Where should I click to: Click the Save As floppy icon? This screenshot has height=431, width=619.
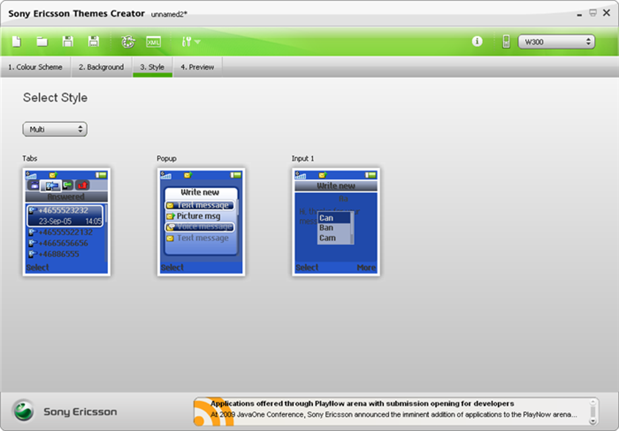pyautogui.click(x=93, y=41)
